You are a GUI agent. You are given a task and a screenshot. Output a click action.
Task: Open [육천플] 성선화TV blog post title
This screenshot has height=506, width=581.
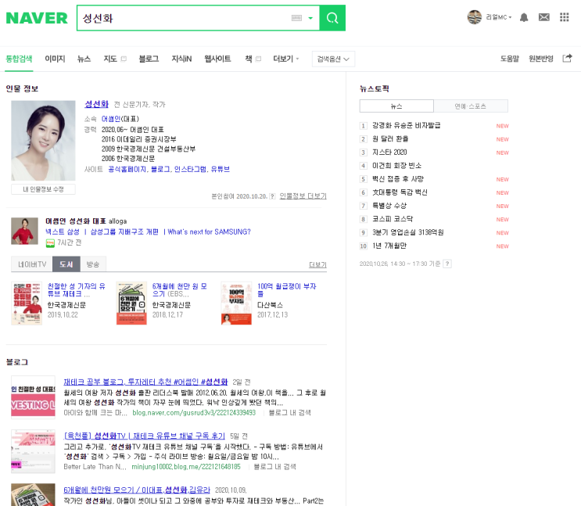[x=145, y=436]
